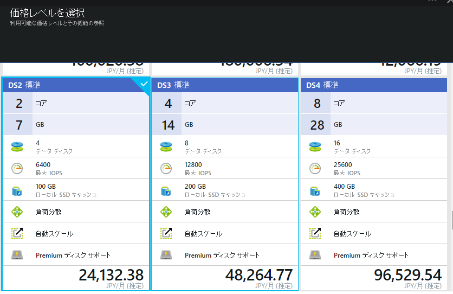This screenshot has width=453, height=294.
Task: Click the max IOPS gauge icon in DS4
Action: pyautogui.click(x=315, y=168)
